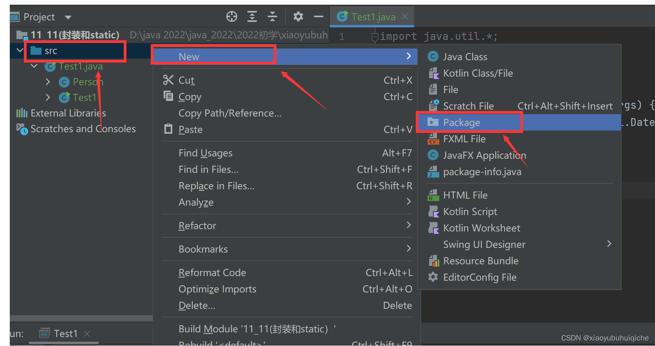Click the Kotlin Script icon

pos(433,212)
